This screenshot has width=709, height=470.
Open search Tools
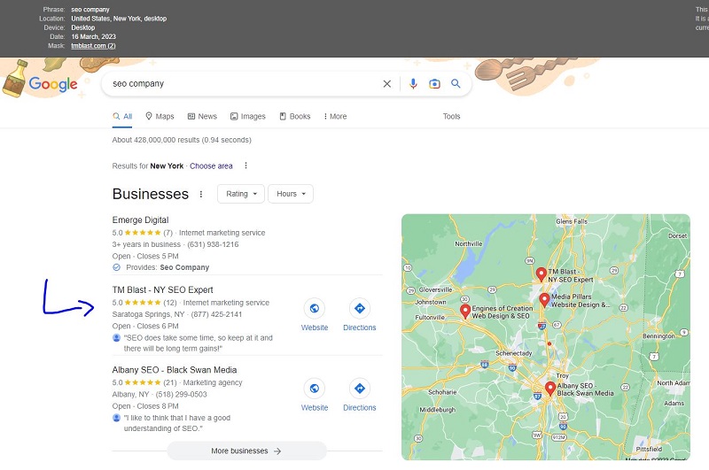(451, 117)
